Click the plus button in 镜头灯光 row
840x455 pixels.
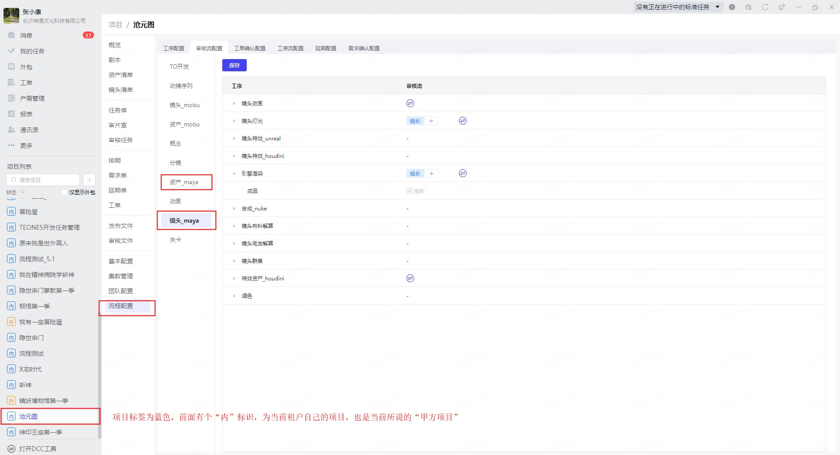click(x=431, y=121)
